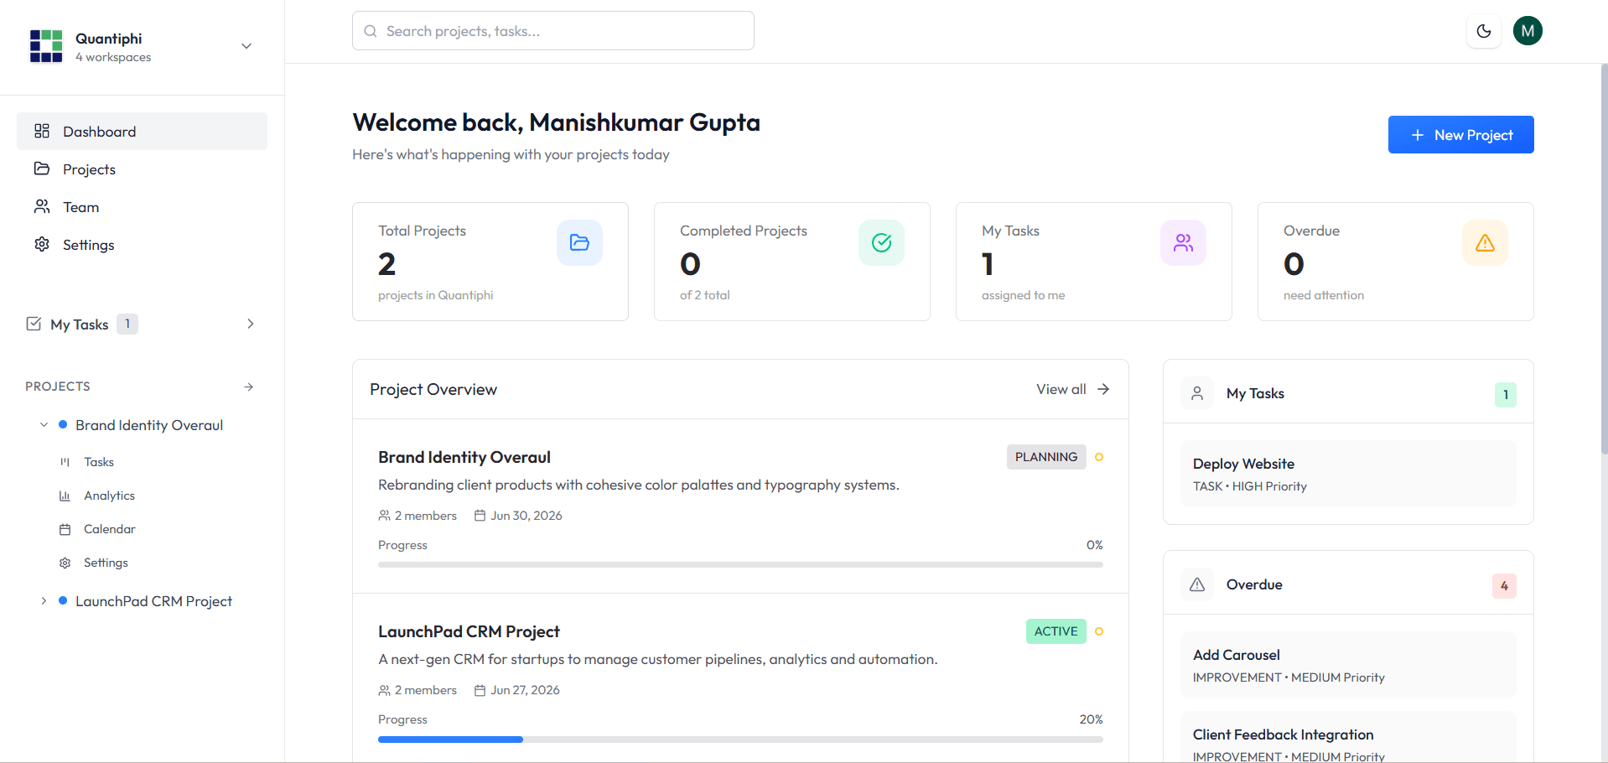Go to Dashboard in sidebar

[142, 132]
